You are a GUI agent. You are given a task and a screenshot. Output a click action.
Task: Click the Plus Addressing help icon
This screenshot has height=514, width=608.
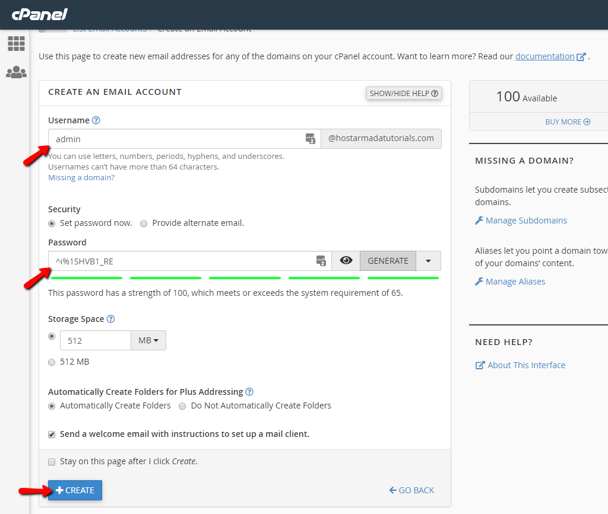[249, 392]
